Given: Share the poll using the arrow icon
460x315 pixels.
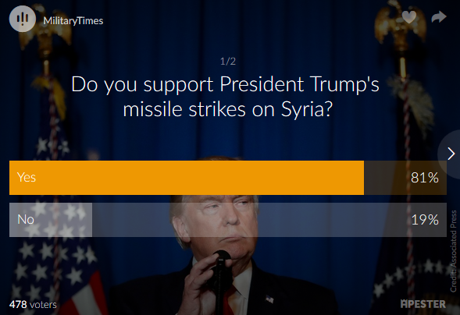Looking at the screenshot, I should coord(439,17).
